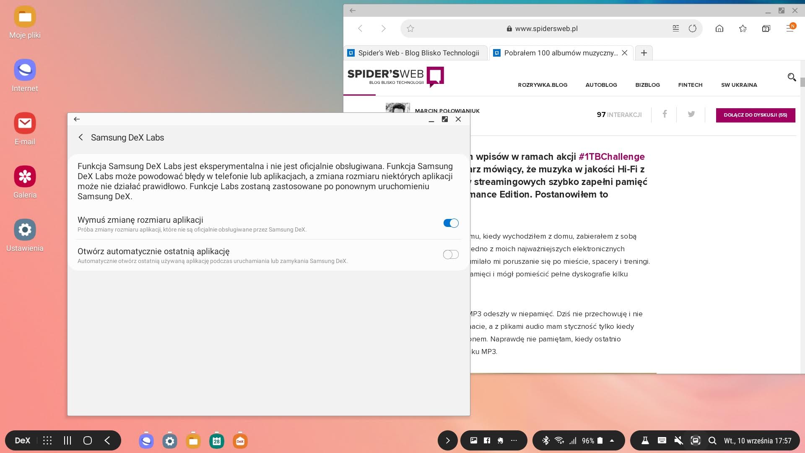Viewport: 805px width, 453px height.
Task: Open browser hamburger menu
Action: (x=790, y=28)
